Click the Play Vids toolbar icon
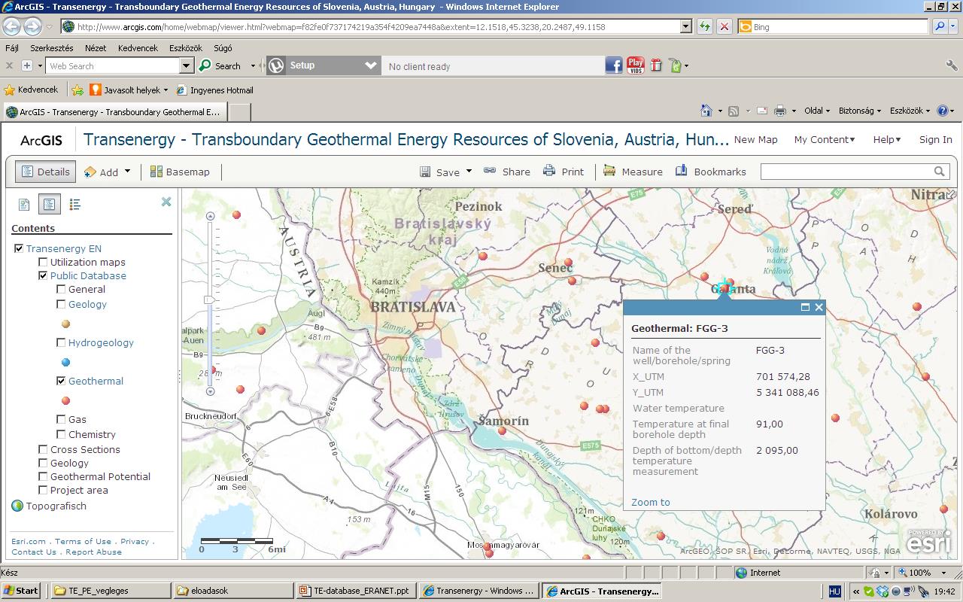Viewport: 963px width, 602px height. tap(636, 65)
